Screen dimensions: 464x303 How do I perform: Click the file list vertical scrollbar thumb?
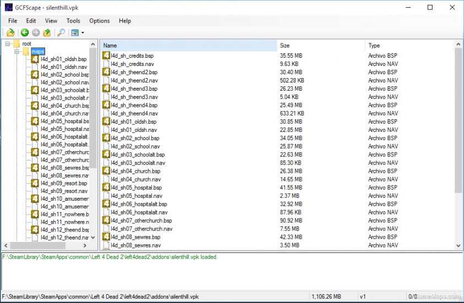[458, 120]
